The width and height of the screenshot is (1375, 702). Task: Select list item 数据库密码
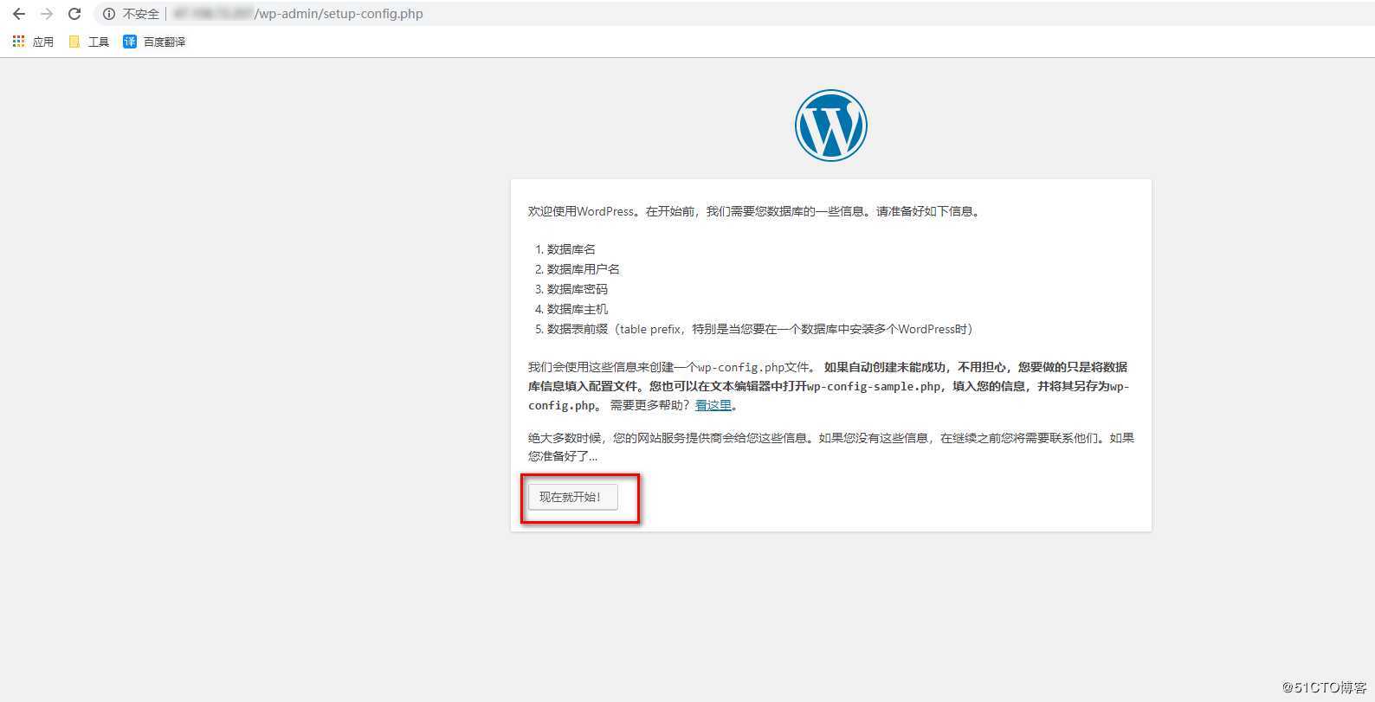click(577, 289)
